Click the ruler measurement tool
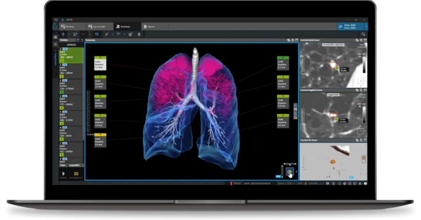 pyautogui.click(x=107, y=34)
